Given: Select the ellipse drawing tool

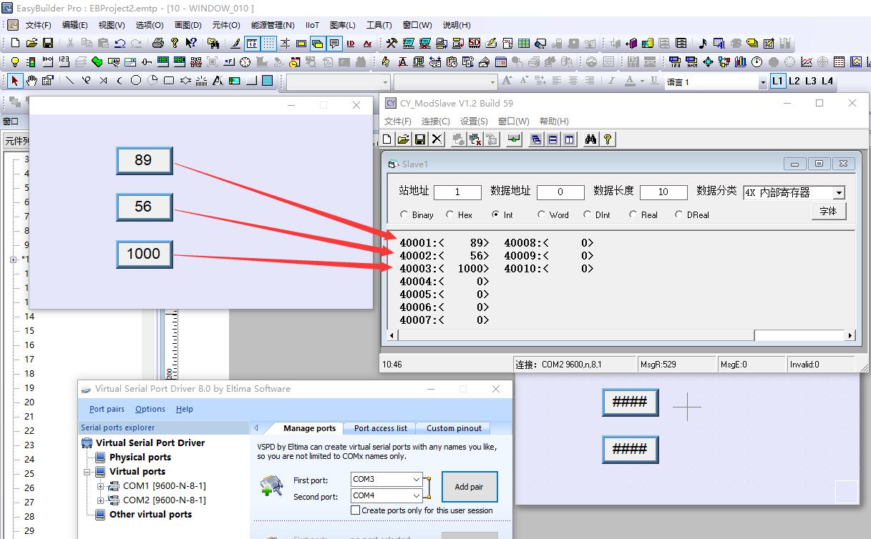Looking at the screenshot, I should pyautogui.click(x=135, y=81).
